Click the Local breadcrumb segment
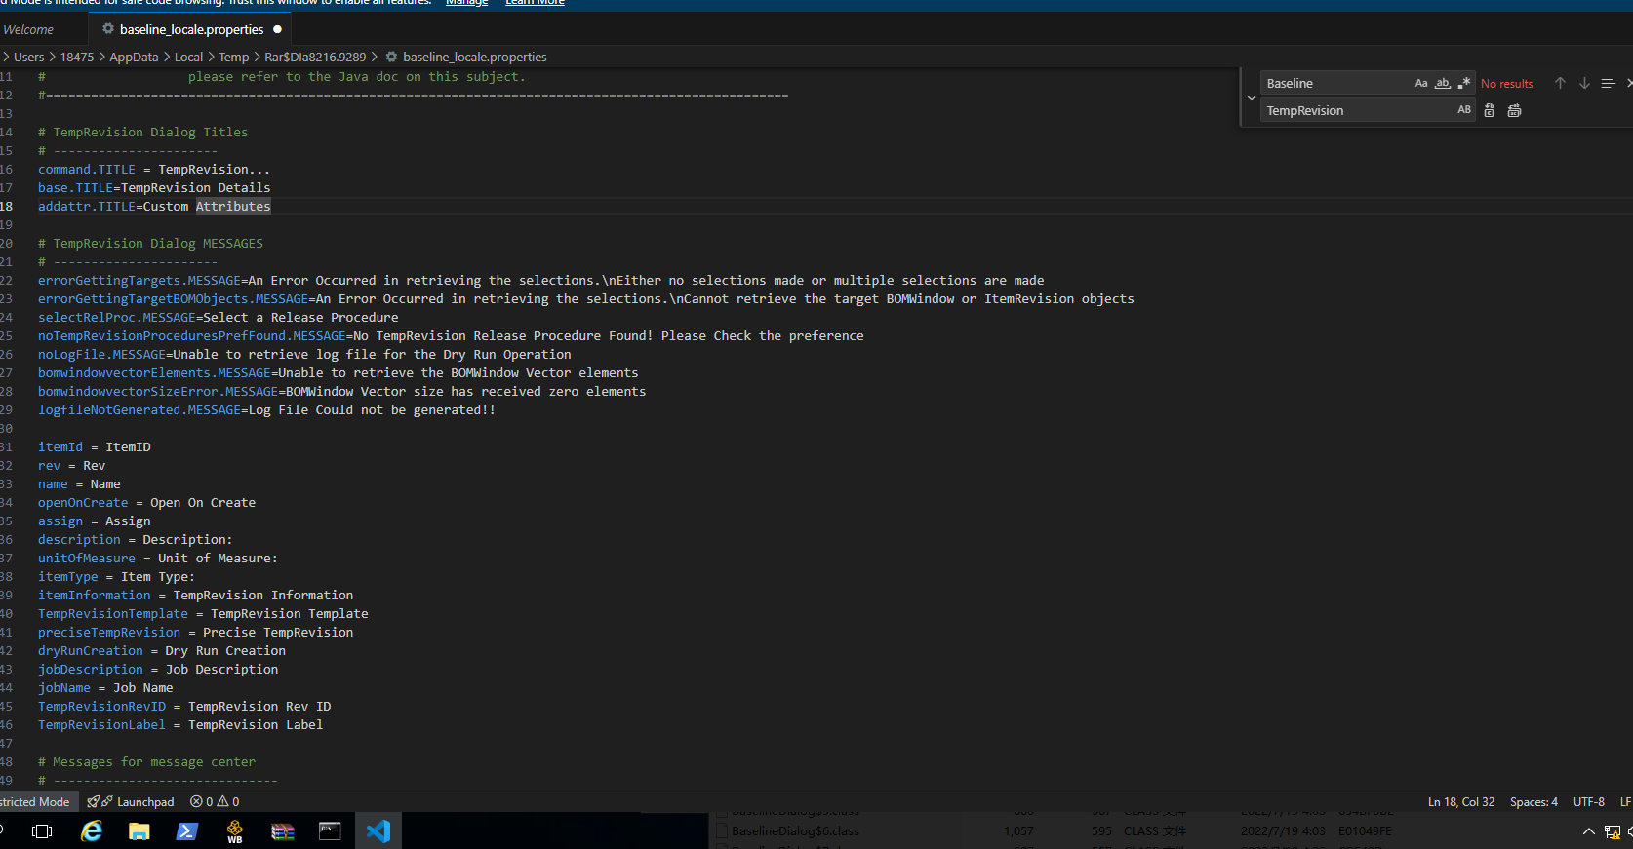 [188, 57]
